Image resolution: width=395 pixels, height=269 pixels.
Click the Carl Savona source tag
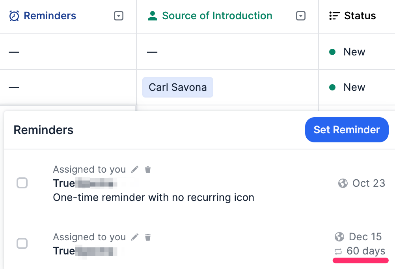click(177, 87)
